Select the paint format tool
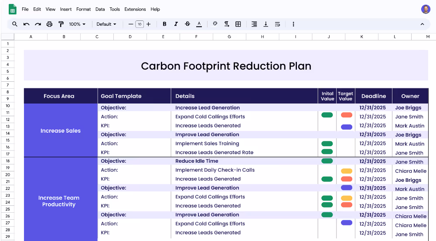This screenshot has width=436, height=241. coord(61,24)
